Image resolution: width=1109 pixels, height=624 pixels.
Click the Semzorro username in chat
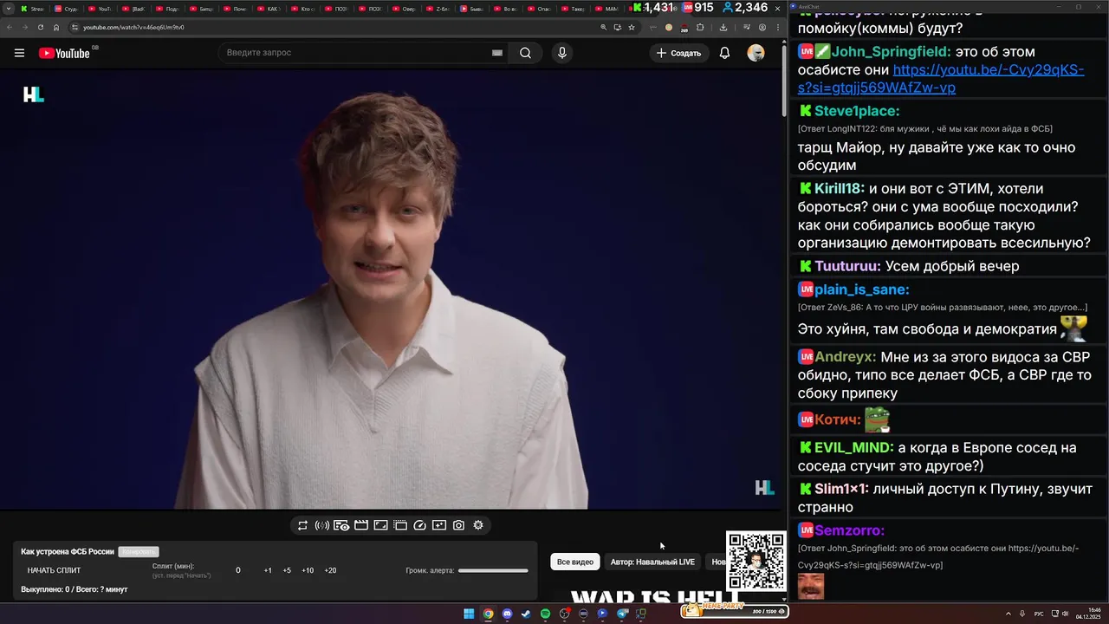(x=849, y=530)
